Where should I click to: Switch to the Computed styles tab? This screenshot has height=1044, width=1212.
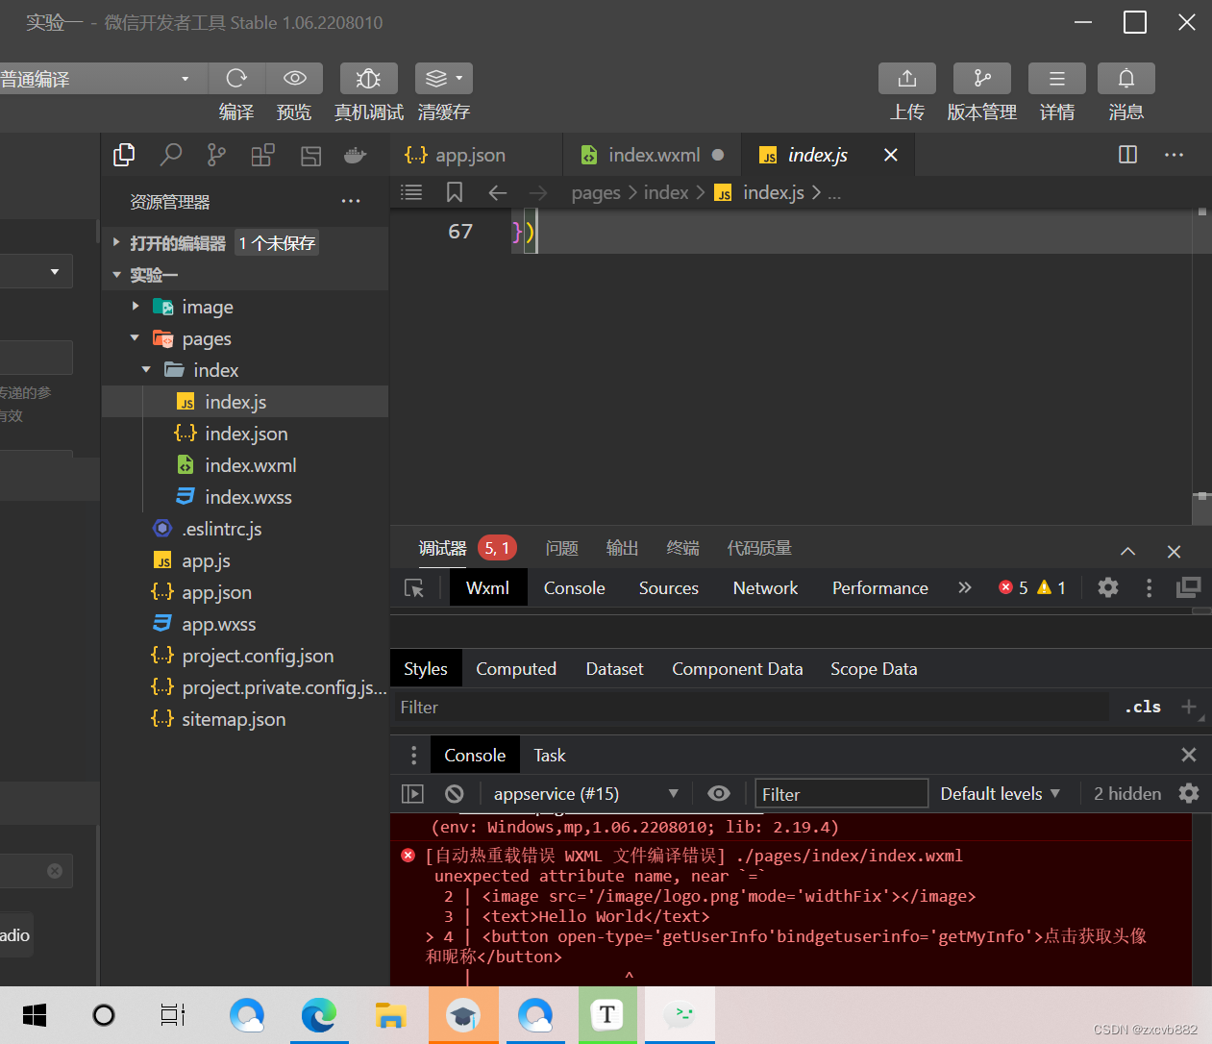(x=516, y=669)
